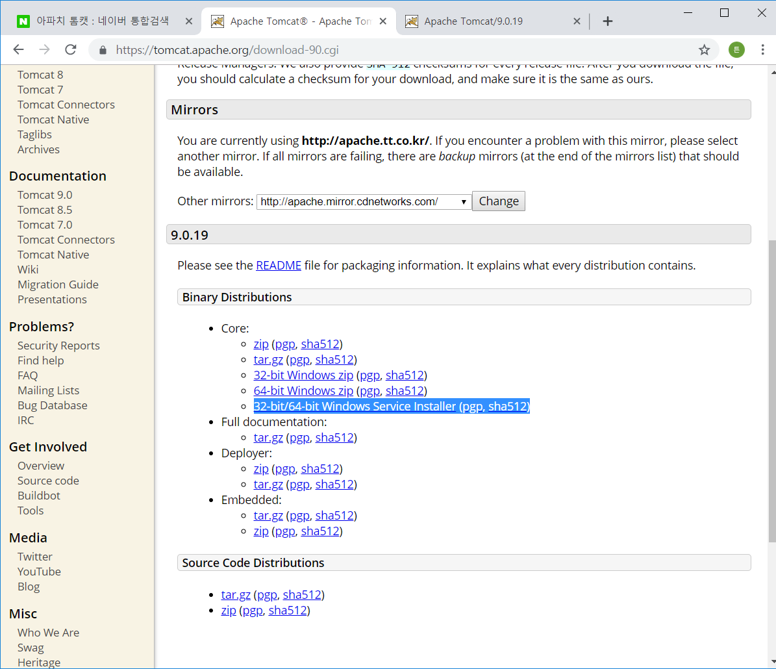
Task: Click the page vertical scrollbar thumb
Action: [771, 391]
